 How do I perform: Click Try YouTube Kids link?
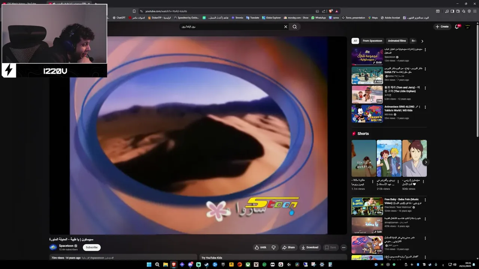[212, 258]
